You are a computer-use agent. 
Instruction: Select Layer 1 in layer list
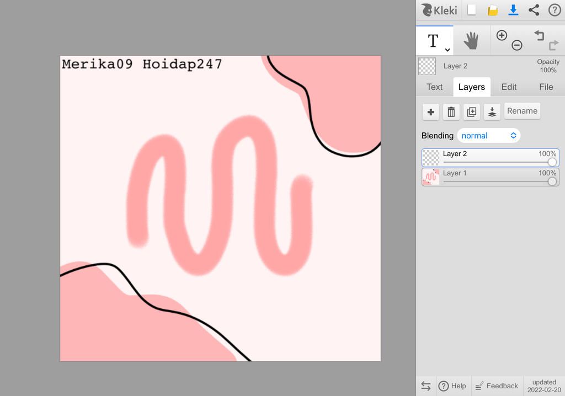pyautogui.click(x=491, y=177)
